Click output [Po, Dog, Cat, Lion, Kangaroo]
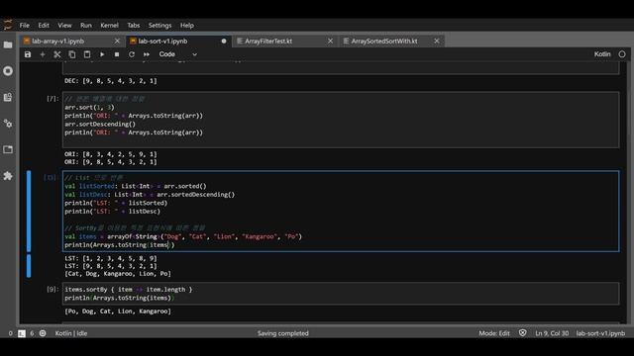This screenshot has height=356, width=634. pyautogui.click(x=118, y=311)
